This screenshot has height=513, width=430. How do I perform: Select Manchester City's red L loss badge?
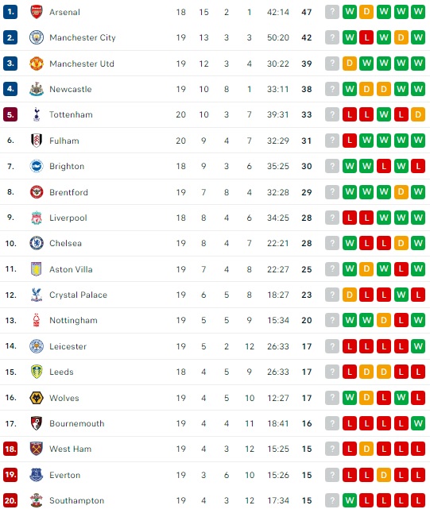[x=366, y=37]
